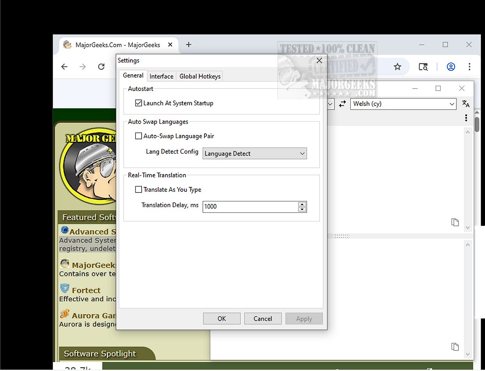
Task: Open Chrome's three-dot menu
Action: [x=469, y=67]
